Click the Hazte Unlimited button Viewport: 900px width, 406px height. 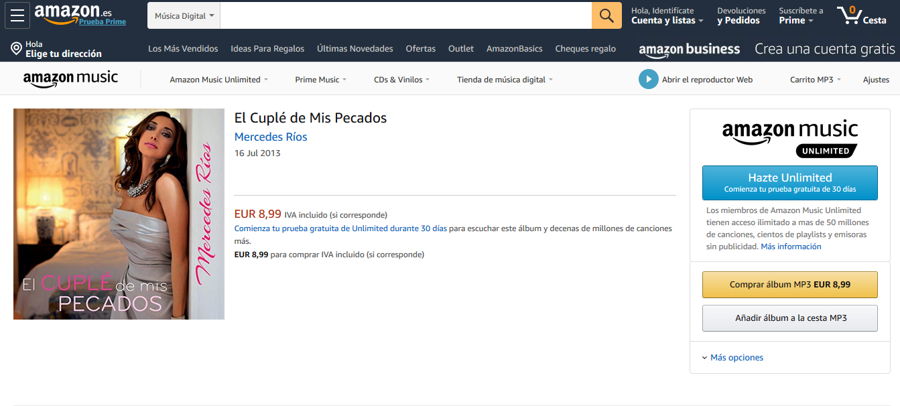coord(789,182)
